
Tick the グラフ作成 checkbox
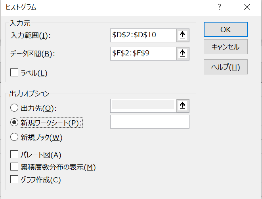pyautogui.click(x=15, y=180)
